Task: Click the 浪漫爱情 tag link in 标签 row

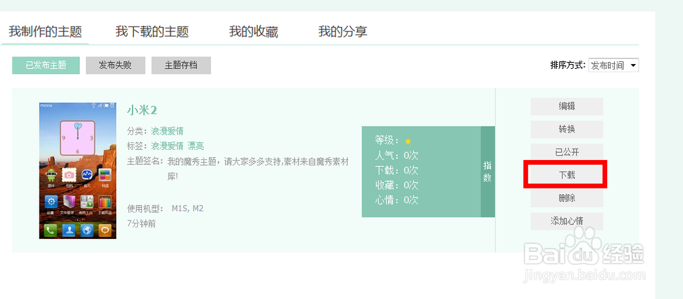Action: click(167, 146)
